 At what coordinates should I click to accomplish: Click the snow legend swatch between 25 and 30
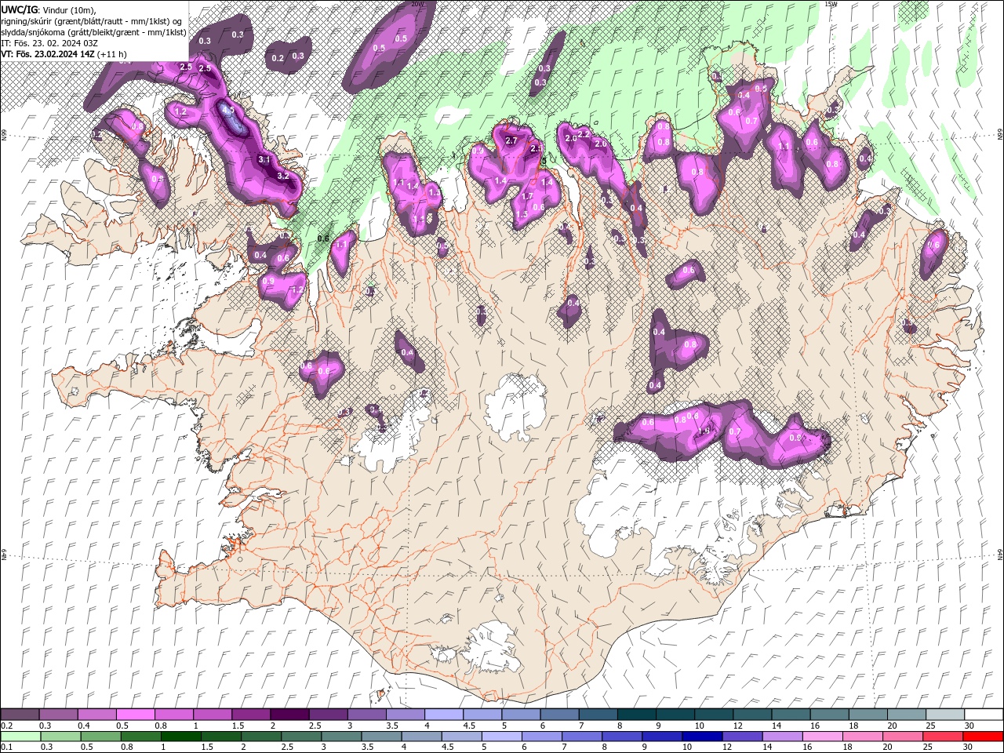(945, 715)
